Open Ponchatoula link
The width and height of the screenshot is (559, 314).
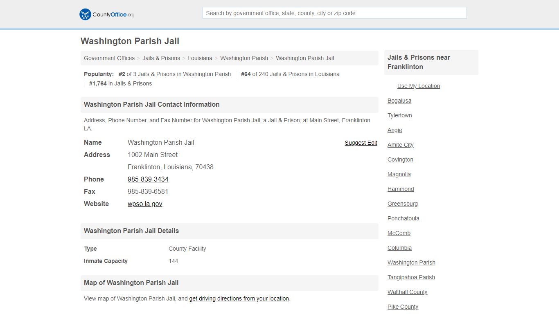tap(403, 218)
